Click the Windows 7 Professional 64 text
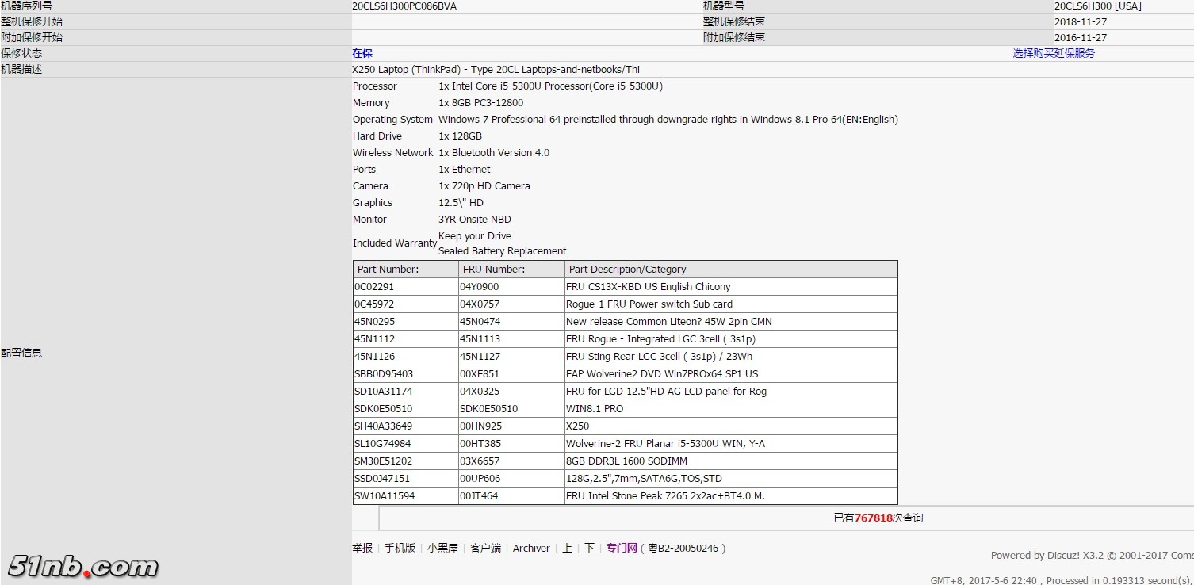1194x585 pixels. tap(668, 120)
